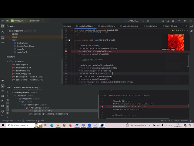Click LamdaExpEG breadcrumb in status bar
The width and height of the screenshot is (194, 146).
28,121
